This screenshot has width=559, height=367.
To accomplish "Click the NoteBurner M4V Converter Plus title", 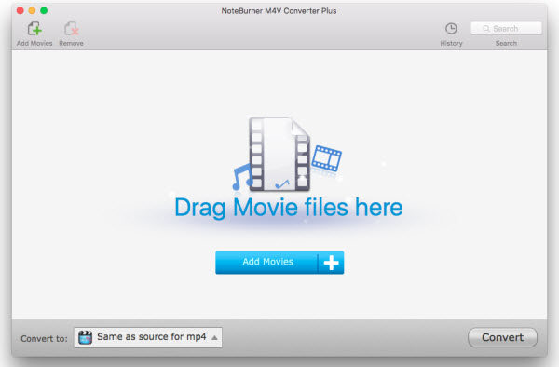I will pyautogui.click(x=279, y=11).
